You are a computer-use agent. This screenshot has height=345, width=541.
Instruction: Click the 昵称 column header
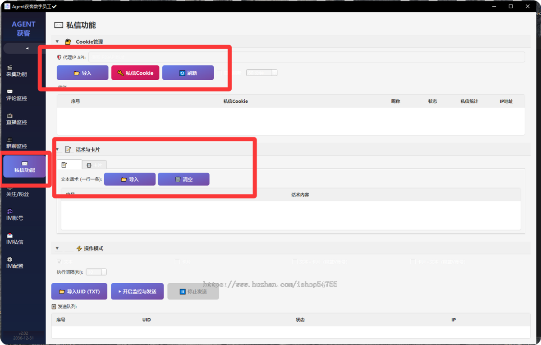pos(396,101)
